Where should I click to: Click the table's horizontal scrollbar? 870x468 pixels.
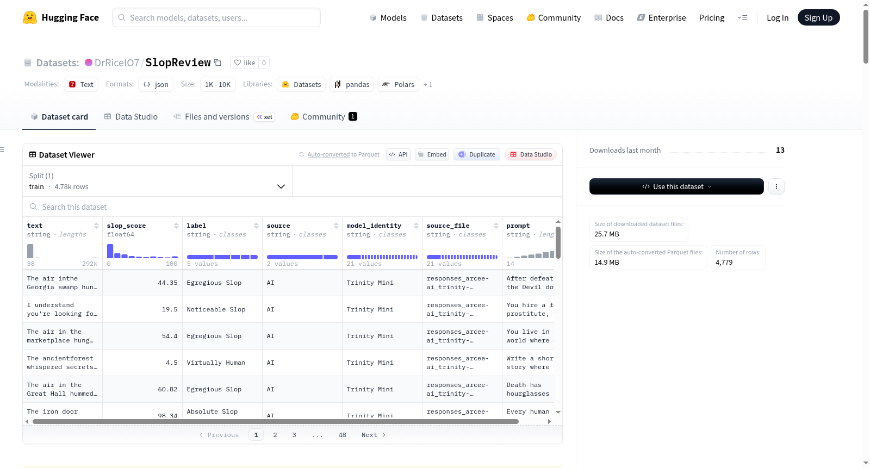[275, 421]
